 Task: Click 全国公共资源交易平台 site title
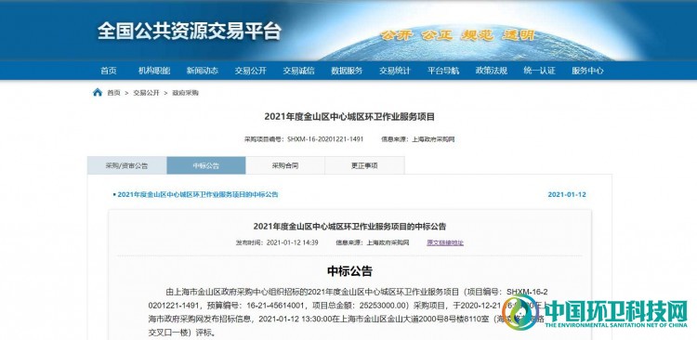tap(190, 31)
